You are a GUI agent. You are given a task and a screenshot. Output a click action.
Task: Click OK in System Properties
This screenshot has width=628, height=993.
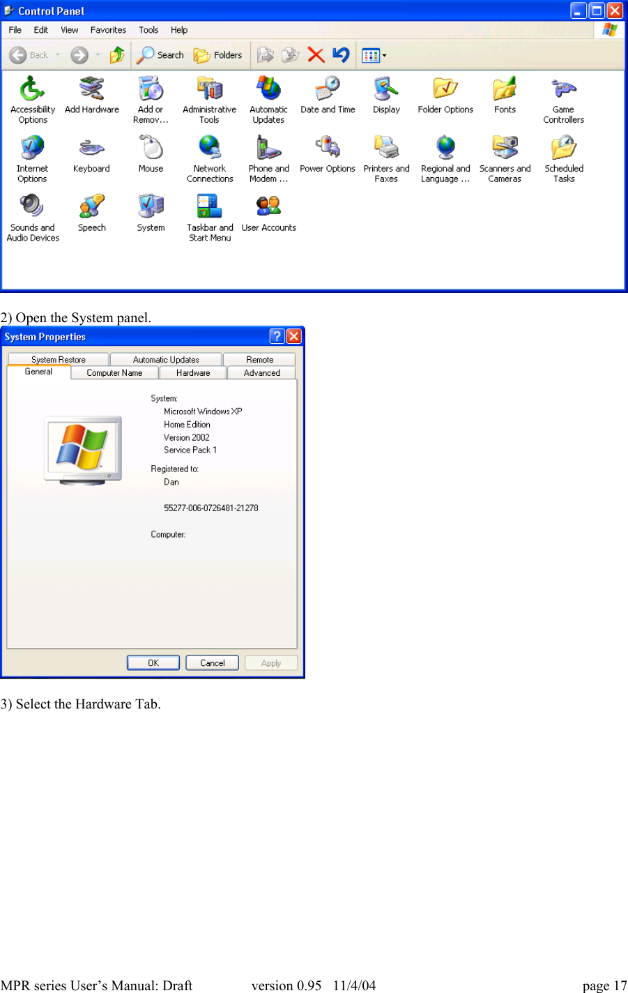coord(153,662)
